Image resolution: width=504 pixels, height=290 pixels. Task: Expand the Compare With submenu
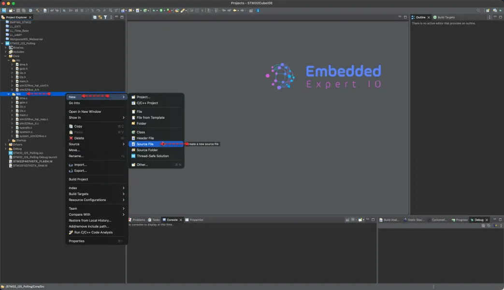(x=97, y=215)
